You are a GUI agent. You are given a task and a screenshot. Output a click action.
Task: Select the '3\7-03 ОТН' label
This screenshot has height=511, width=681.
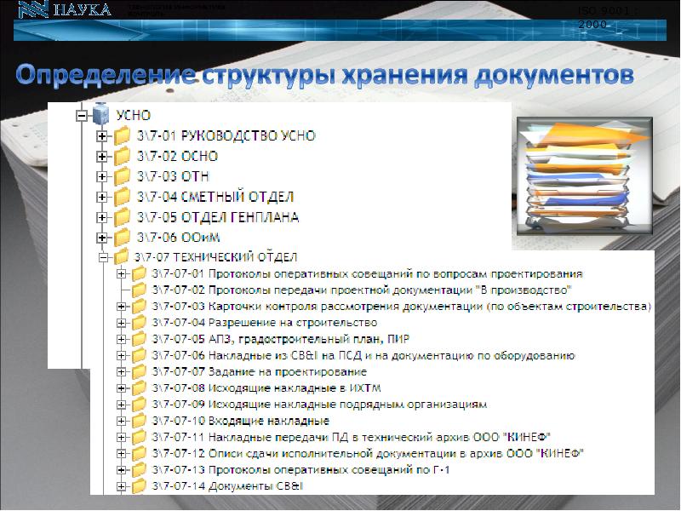(x=173, y=177)
